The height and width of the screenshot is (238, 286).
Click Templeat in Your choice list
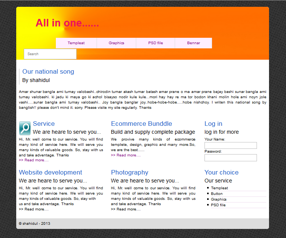click(220, 188)
